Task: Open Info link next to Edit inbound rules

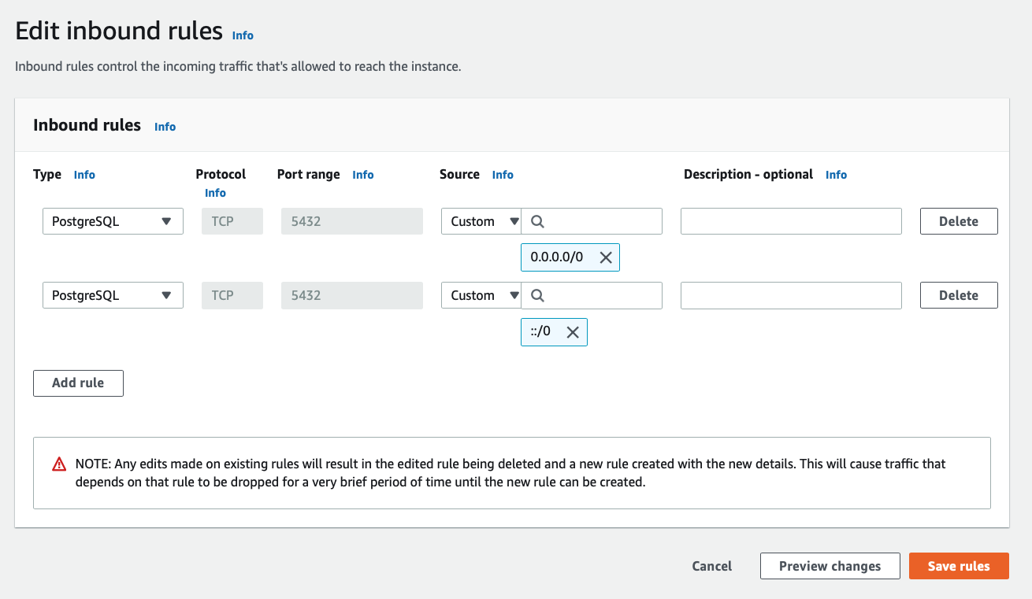Action: (x=243, y=35)
